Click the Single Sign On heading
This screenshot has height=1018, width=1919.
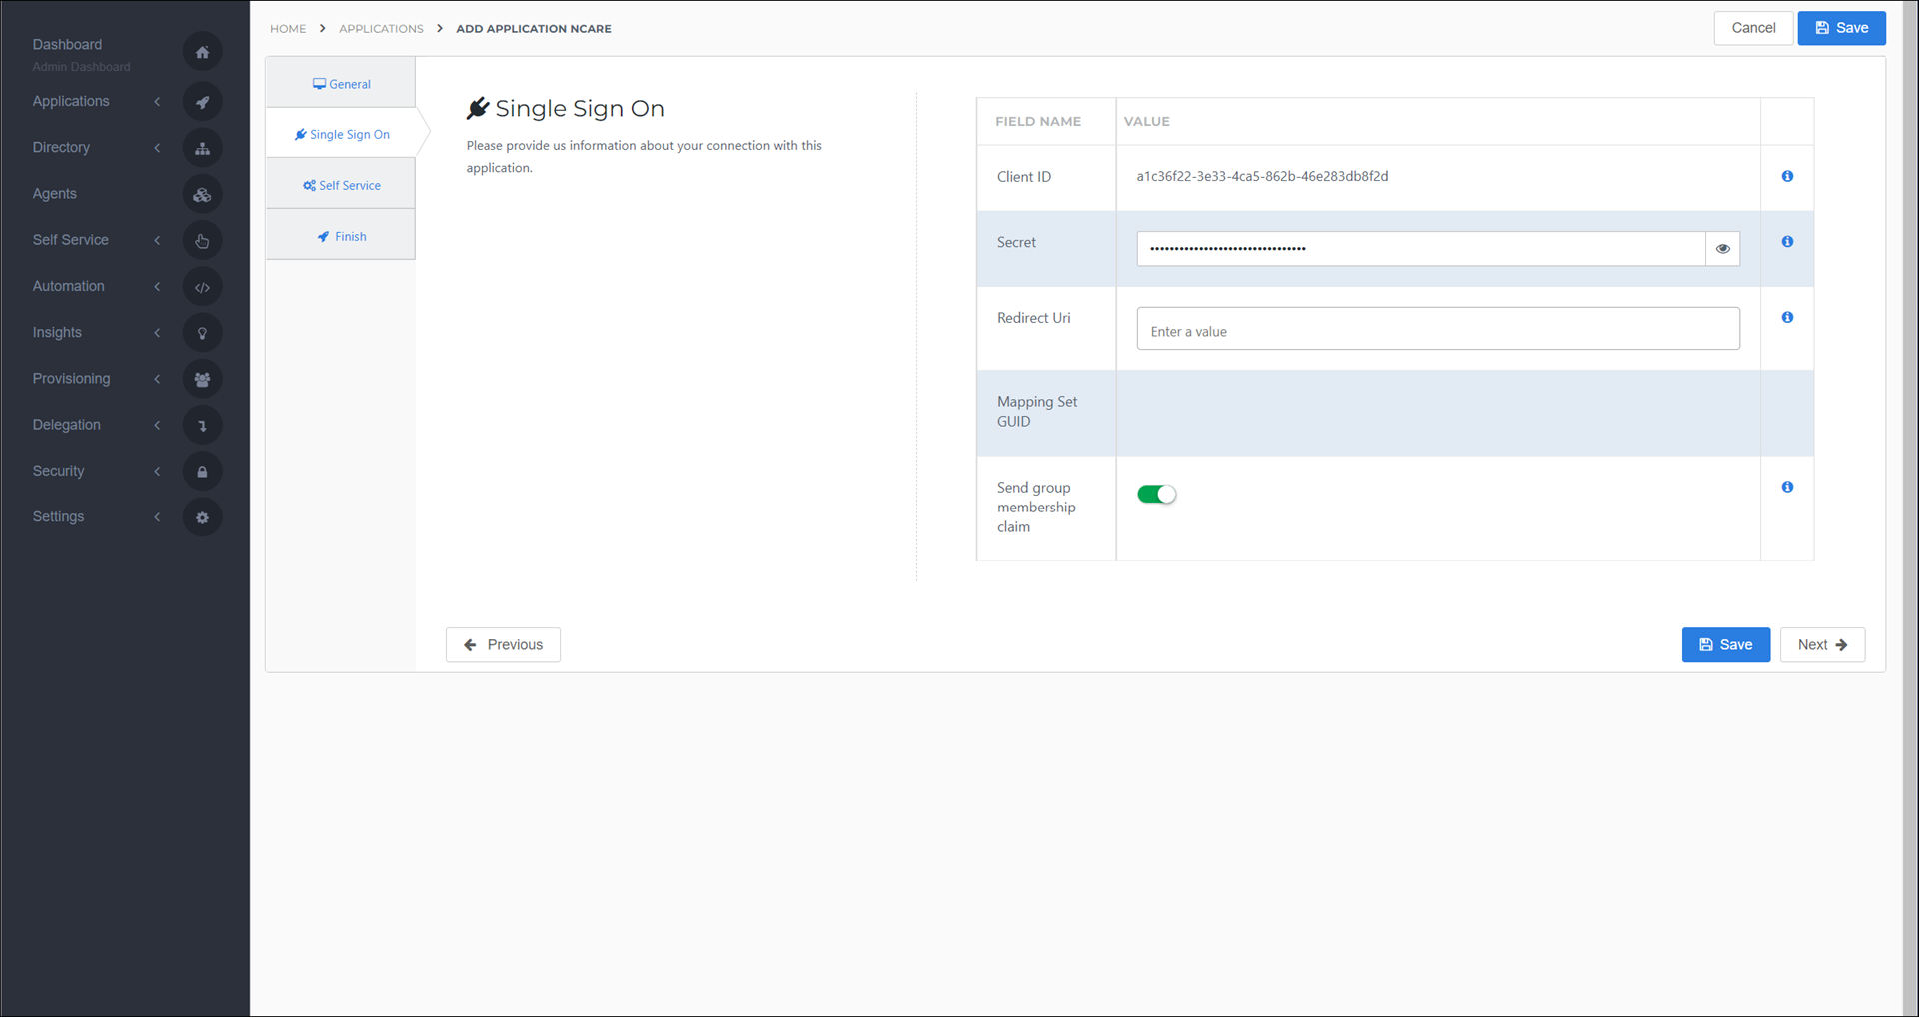(579, 108)
